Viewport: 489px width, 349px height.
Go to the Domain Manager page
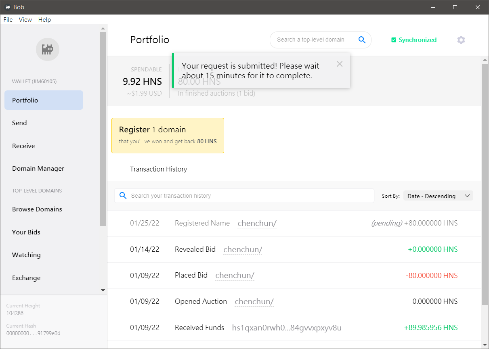click(38, 169)
